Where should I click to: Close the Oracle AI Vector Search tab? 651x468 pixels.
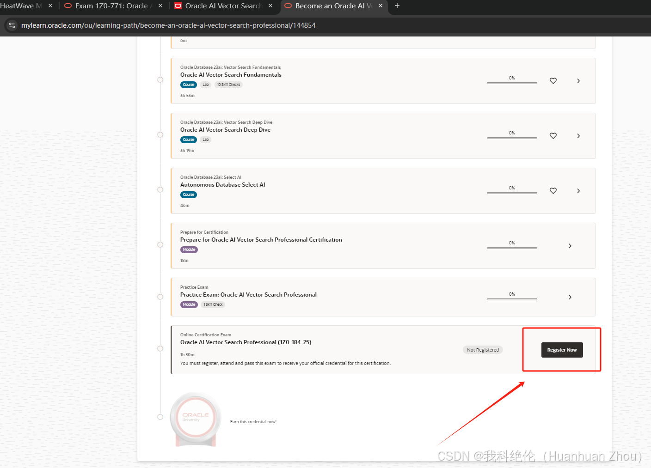coord(270,6)
